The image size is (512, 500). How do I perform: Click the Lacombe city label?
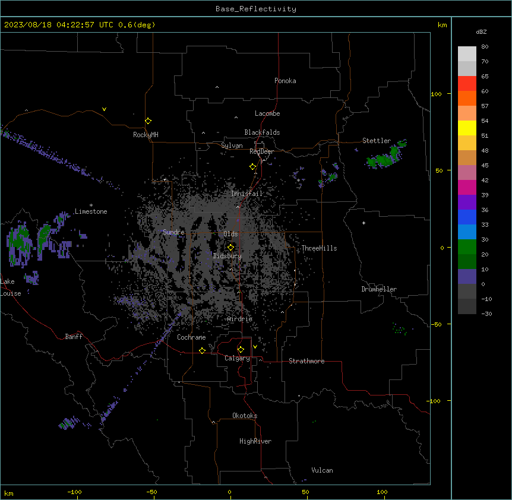267,113
